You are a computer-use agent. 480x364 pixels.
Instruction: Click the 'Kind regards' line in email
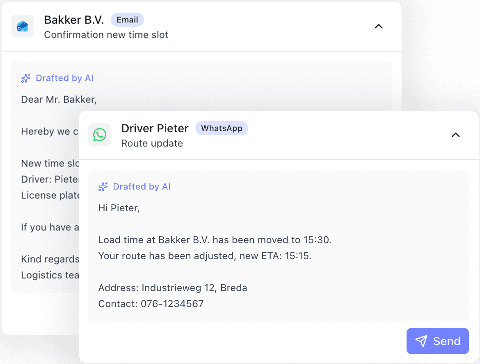click(x=50, y=259)
